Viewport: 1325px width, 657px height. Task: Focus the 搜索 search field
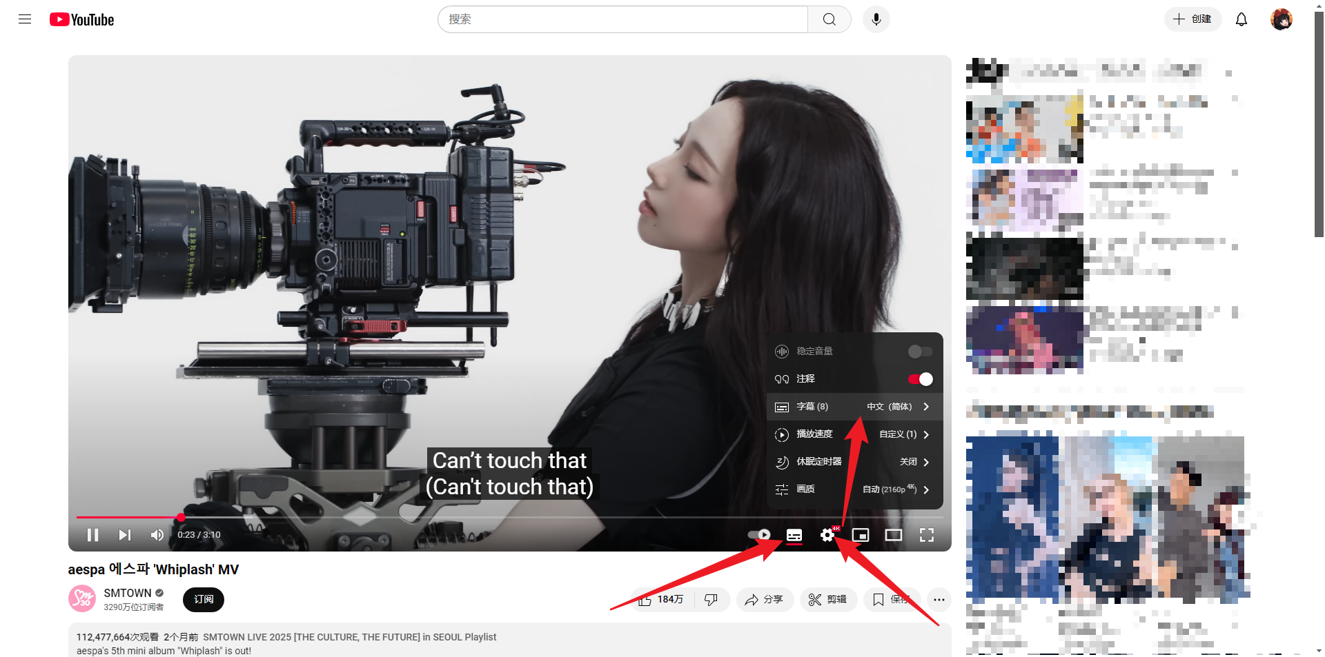[622, 19]
